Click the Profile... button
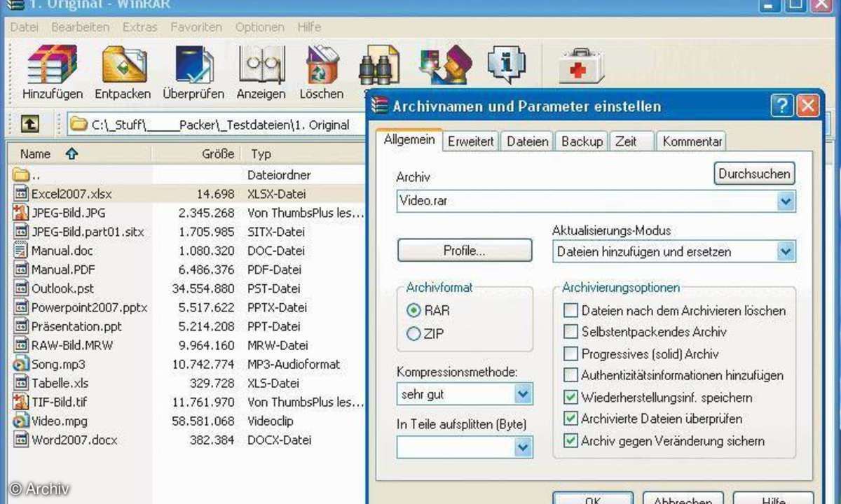The width and height of the screenshot is (841, 504). [x=465, y=251]
